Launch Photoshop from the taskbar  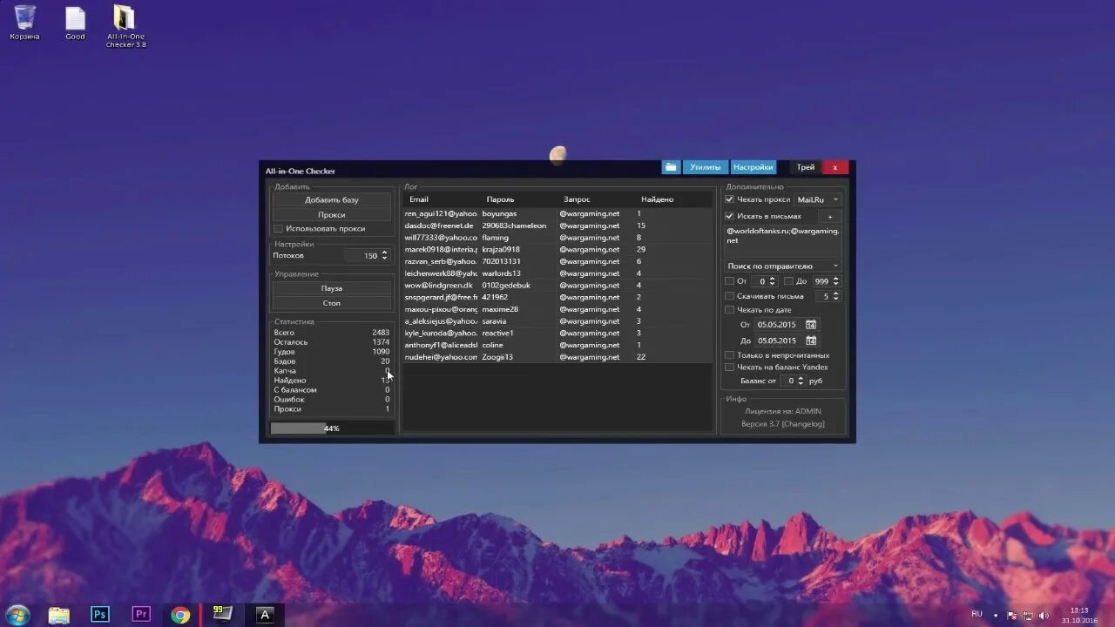[x=100, y=615]
